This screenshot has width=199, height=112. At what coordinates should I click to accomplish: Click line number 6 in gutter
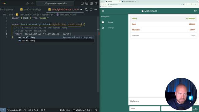[x=7, y=34]
